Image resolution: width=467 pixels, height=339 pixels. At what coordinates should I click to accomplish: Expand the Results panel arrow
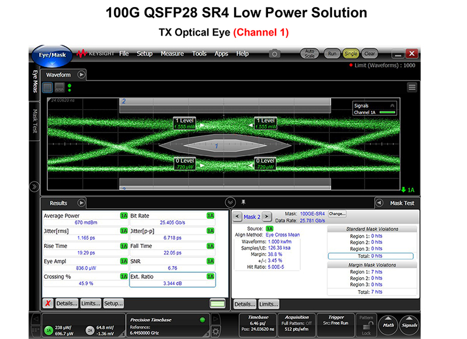(x=82, y=203)
